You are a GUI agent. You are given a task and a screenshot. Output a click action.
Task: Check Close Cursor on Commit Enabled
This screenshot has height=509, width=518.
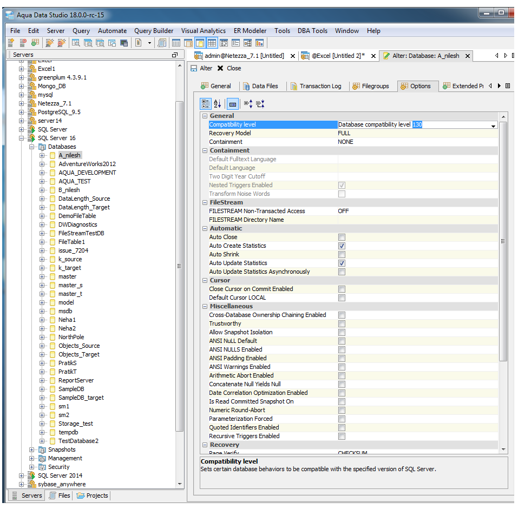point(342,289)
